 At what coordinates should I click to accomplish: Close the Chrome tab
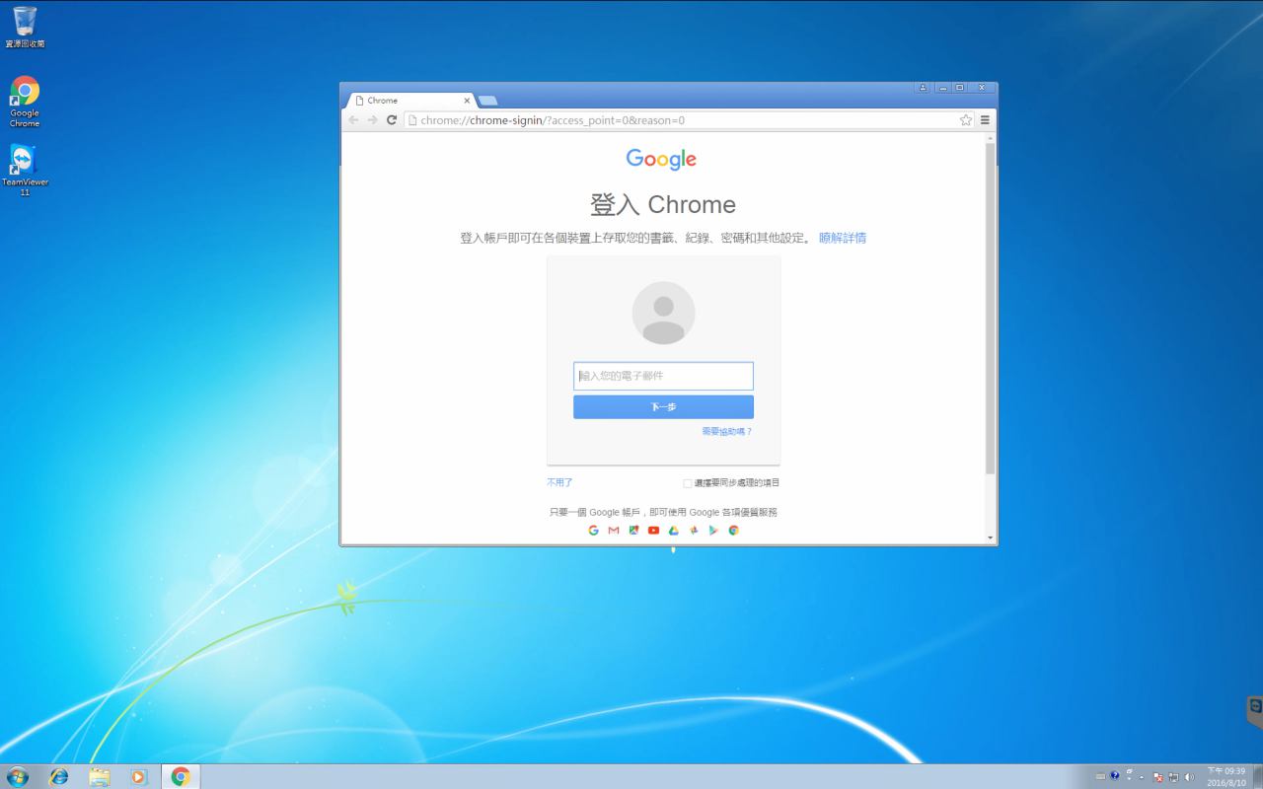[x=467, y=101]
